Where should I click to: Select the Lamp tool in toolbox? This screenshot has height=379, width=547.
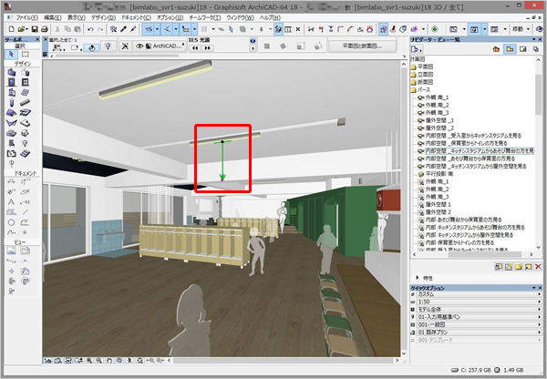pyautogui.click(x=26, y=143)
